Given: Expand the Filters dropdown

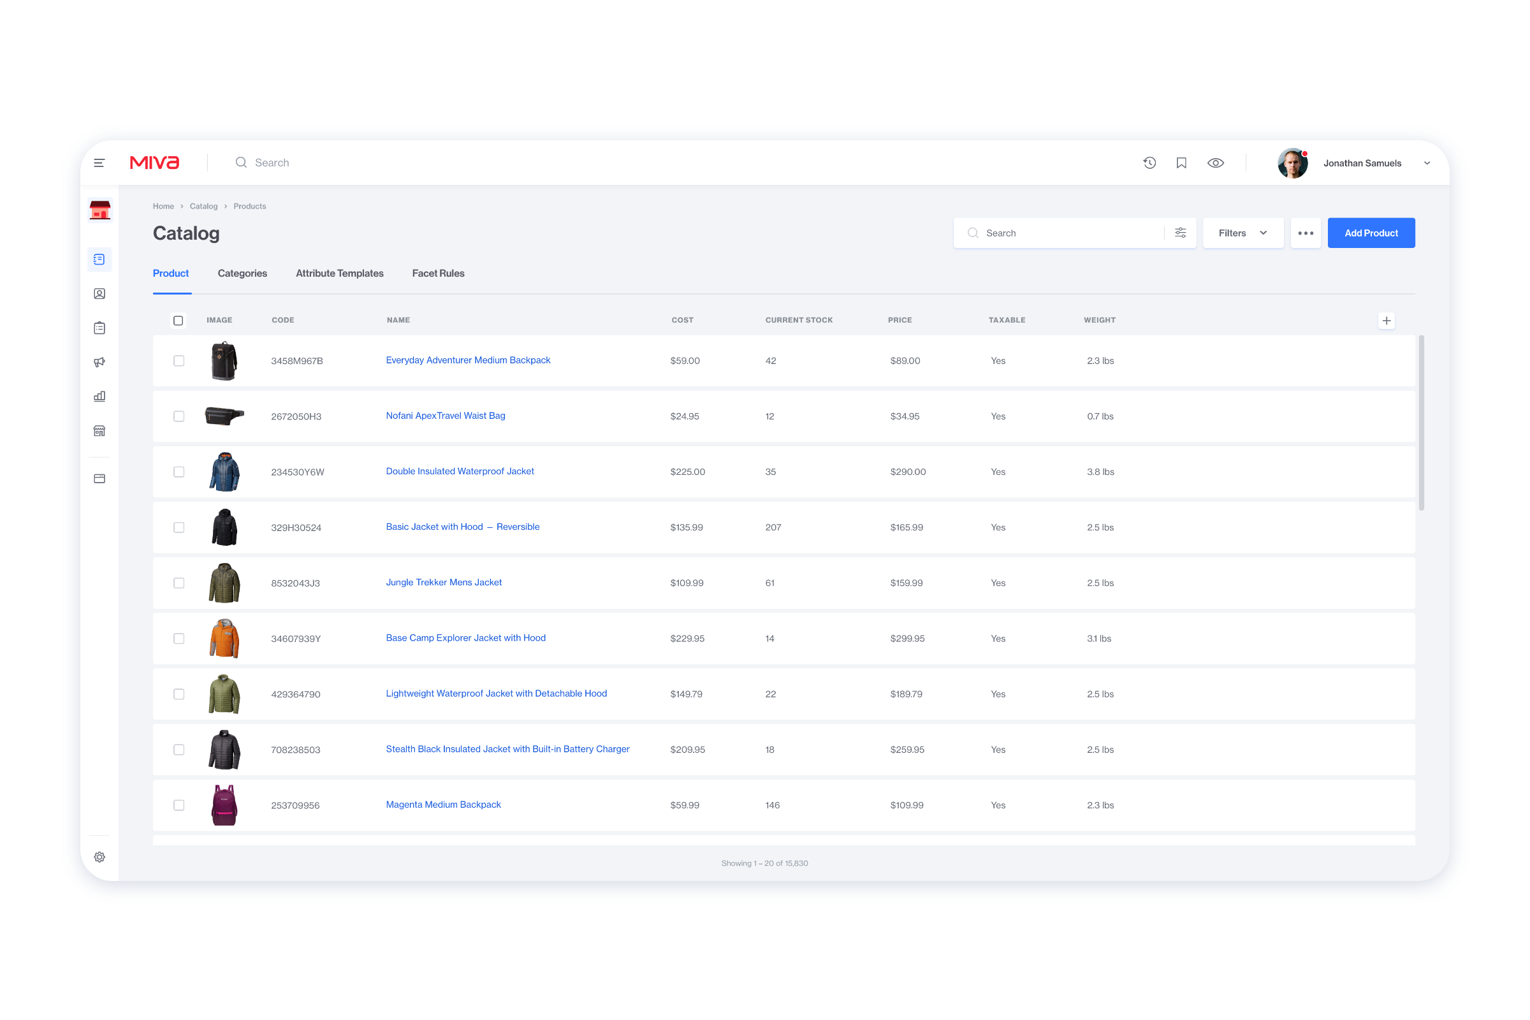Looking at the screenshot, I should click(1242, 233).
